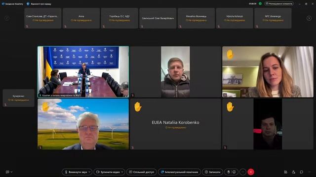Image resolution: width=316 pixels, height=177 pixels.
Task: Click muted mic icon on Mykola Kolisnyk tile
Action: (x=219, y=26)
